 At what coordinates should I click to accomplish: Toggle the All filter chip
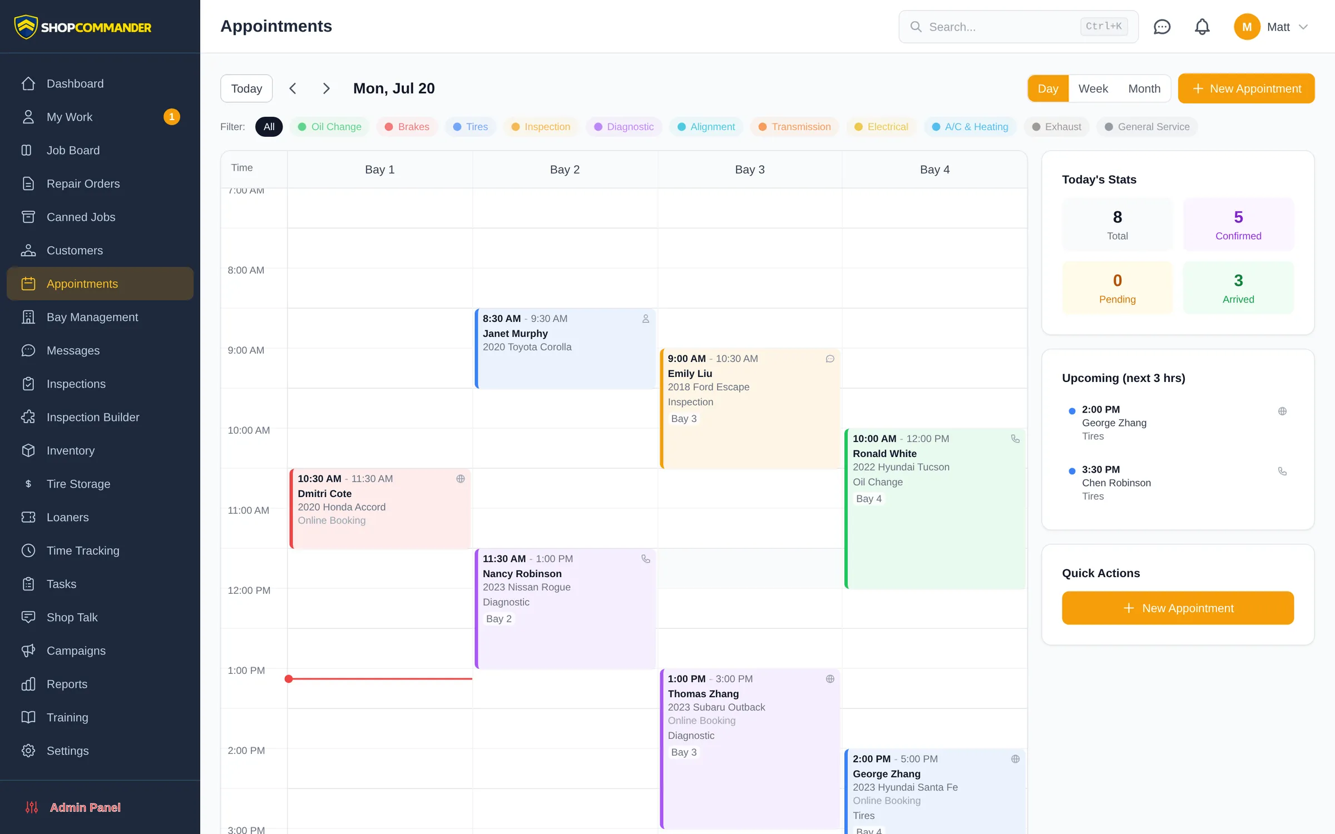click(x=269, y=127)
